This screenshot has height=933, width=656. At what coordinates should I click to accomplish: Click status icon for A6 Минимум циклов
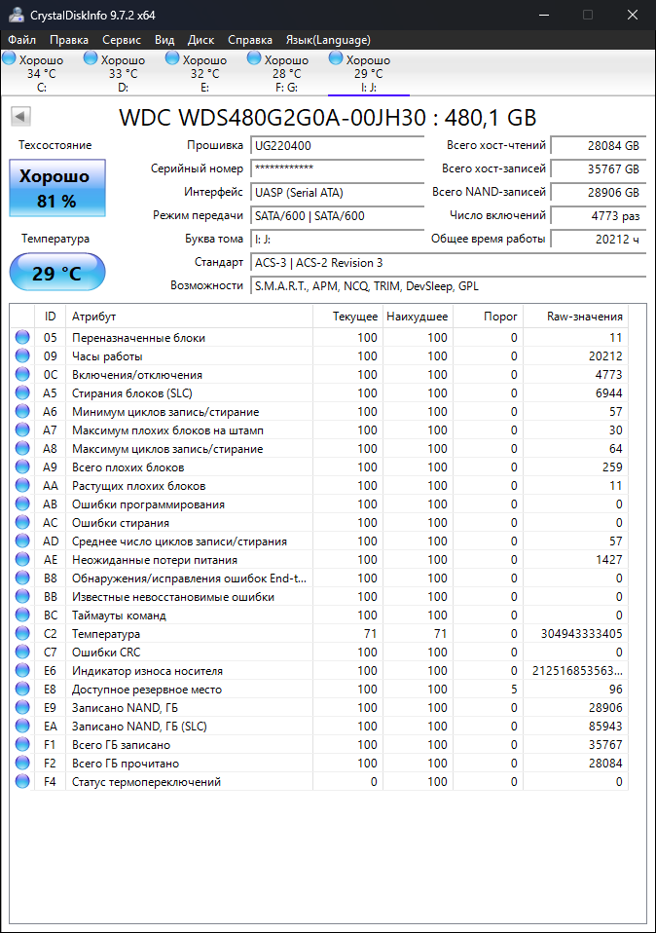coord(22,411)
